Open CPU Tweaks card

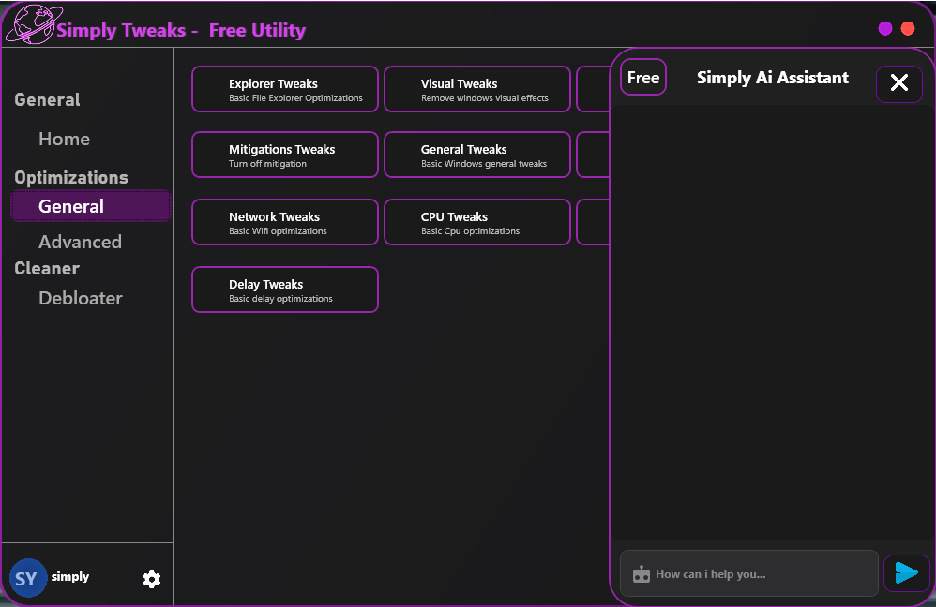pyautogui.click(x=477, y=222)
